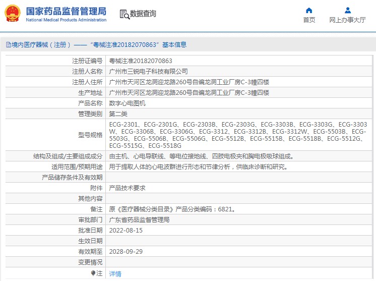Screen dimensions: 376x281
Task: Open the 数据查询 search icon
Action: click(124, 14)
